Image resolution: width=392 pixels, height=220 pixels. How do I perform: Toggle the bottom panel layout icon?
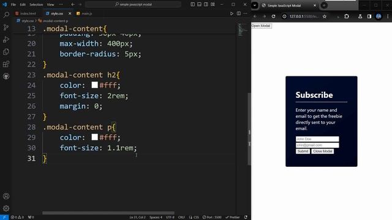pos(199,4)
